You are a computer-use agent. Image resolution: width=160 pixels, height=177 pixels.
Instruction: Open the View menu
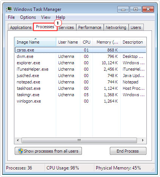pyautogui.click(x=46, y=17)
